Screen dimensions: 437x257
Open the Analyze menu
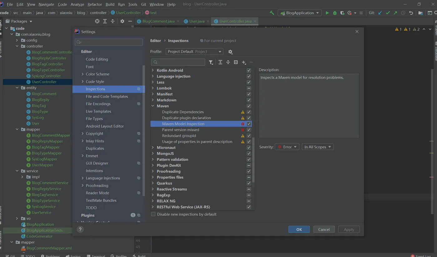click(77, 4)
